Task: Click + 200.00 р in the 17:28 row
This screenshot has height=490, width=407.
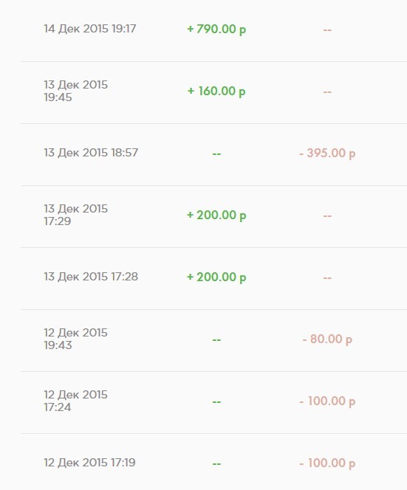Action: point(216,277)
